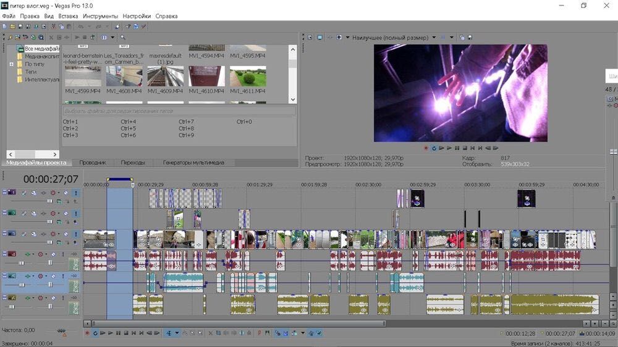This screenshot has height=347, width=618.
Task: Click the video preview external monitor icon
Action: click(x=320, y=38)
